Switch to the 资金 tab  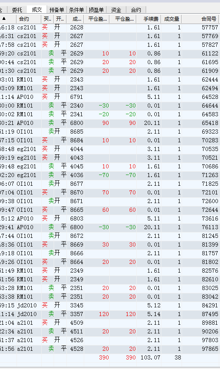point(116,10)
